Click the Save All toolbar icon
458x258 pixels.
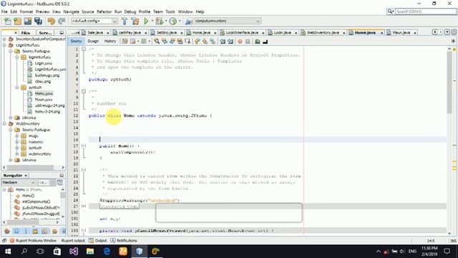tap(38, 21)
